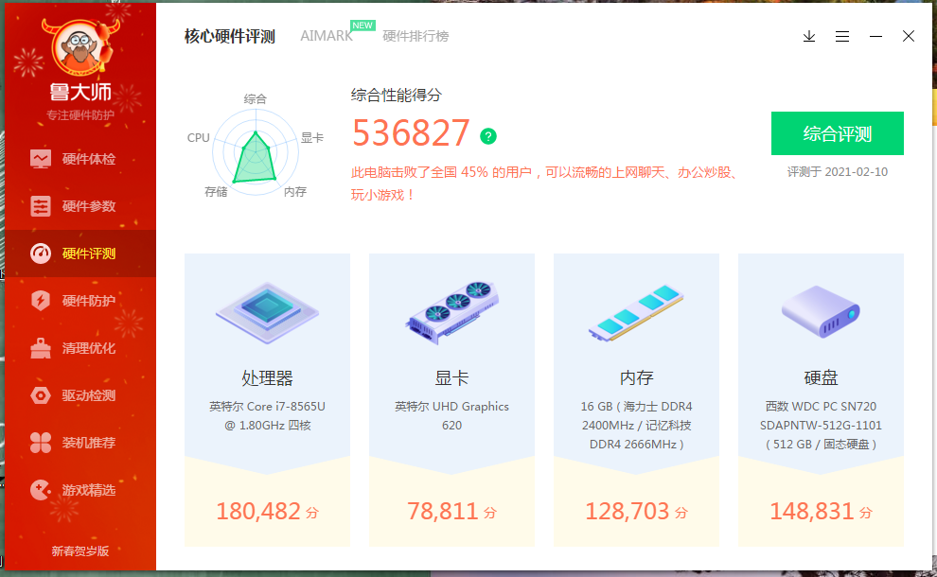Click the 综合性能得分 heading
937x577 pixels.
pos(397,95)
